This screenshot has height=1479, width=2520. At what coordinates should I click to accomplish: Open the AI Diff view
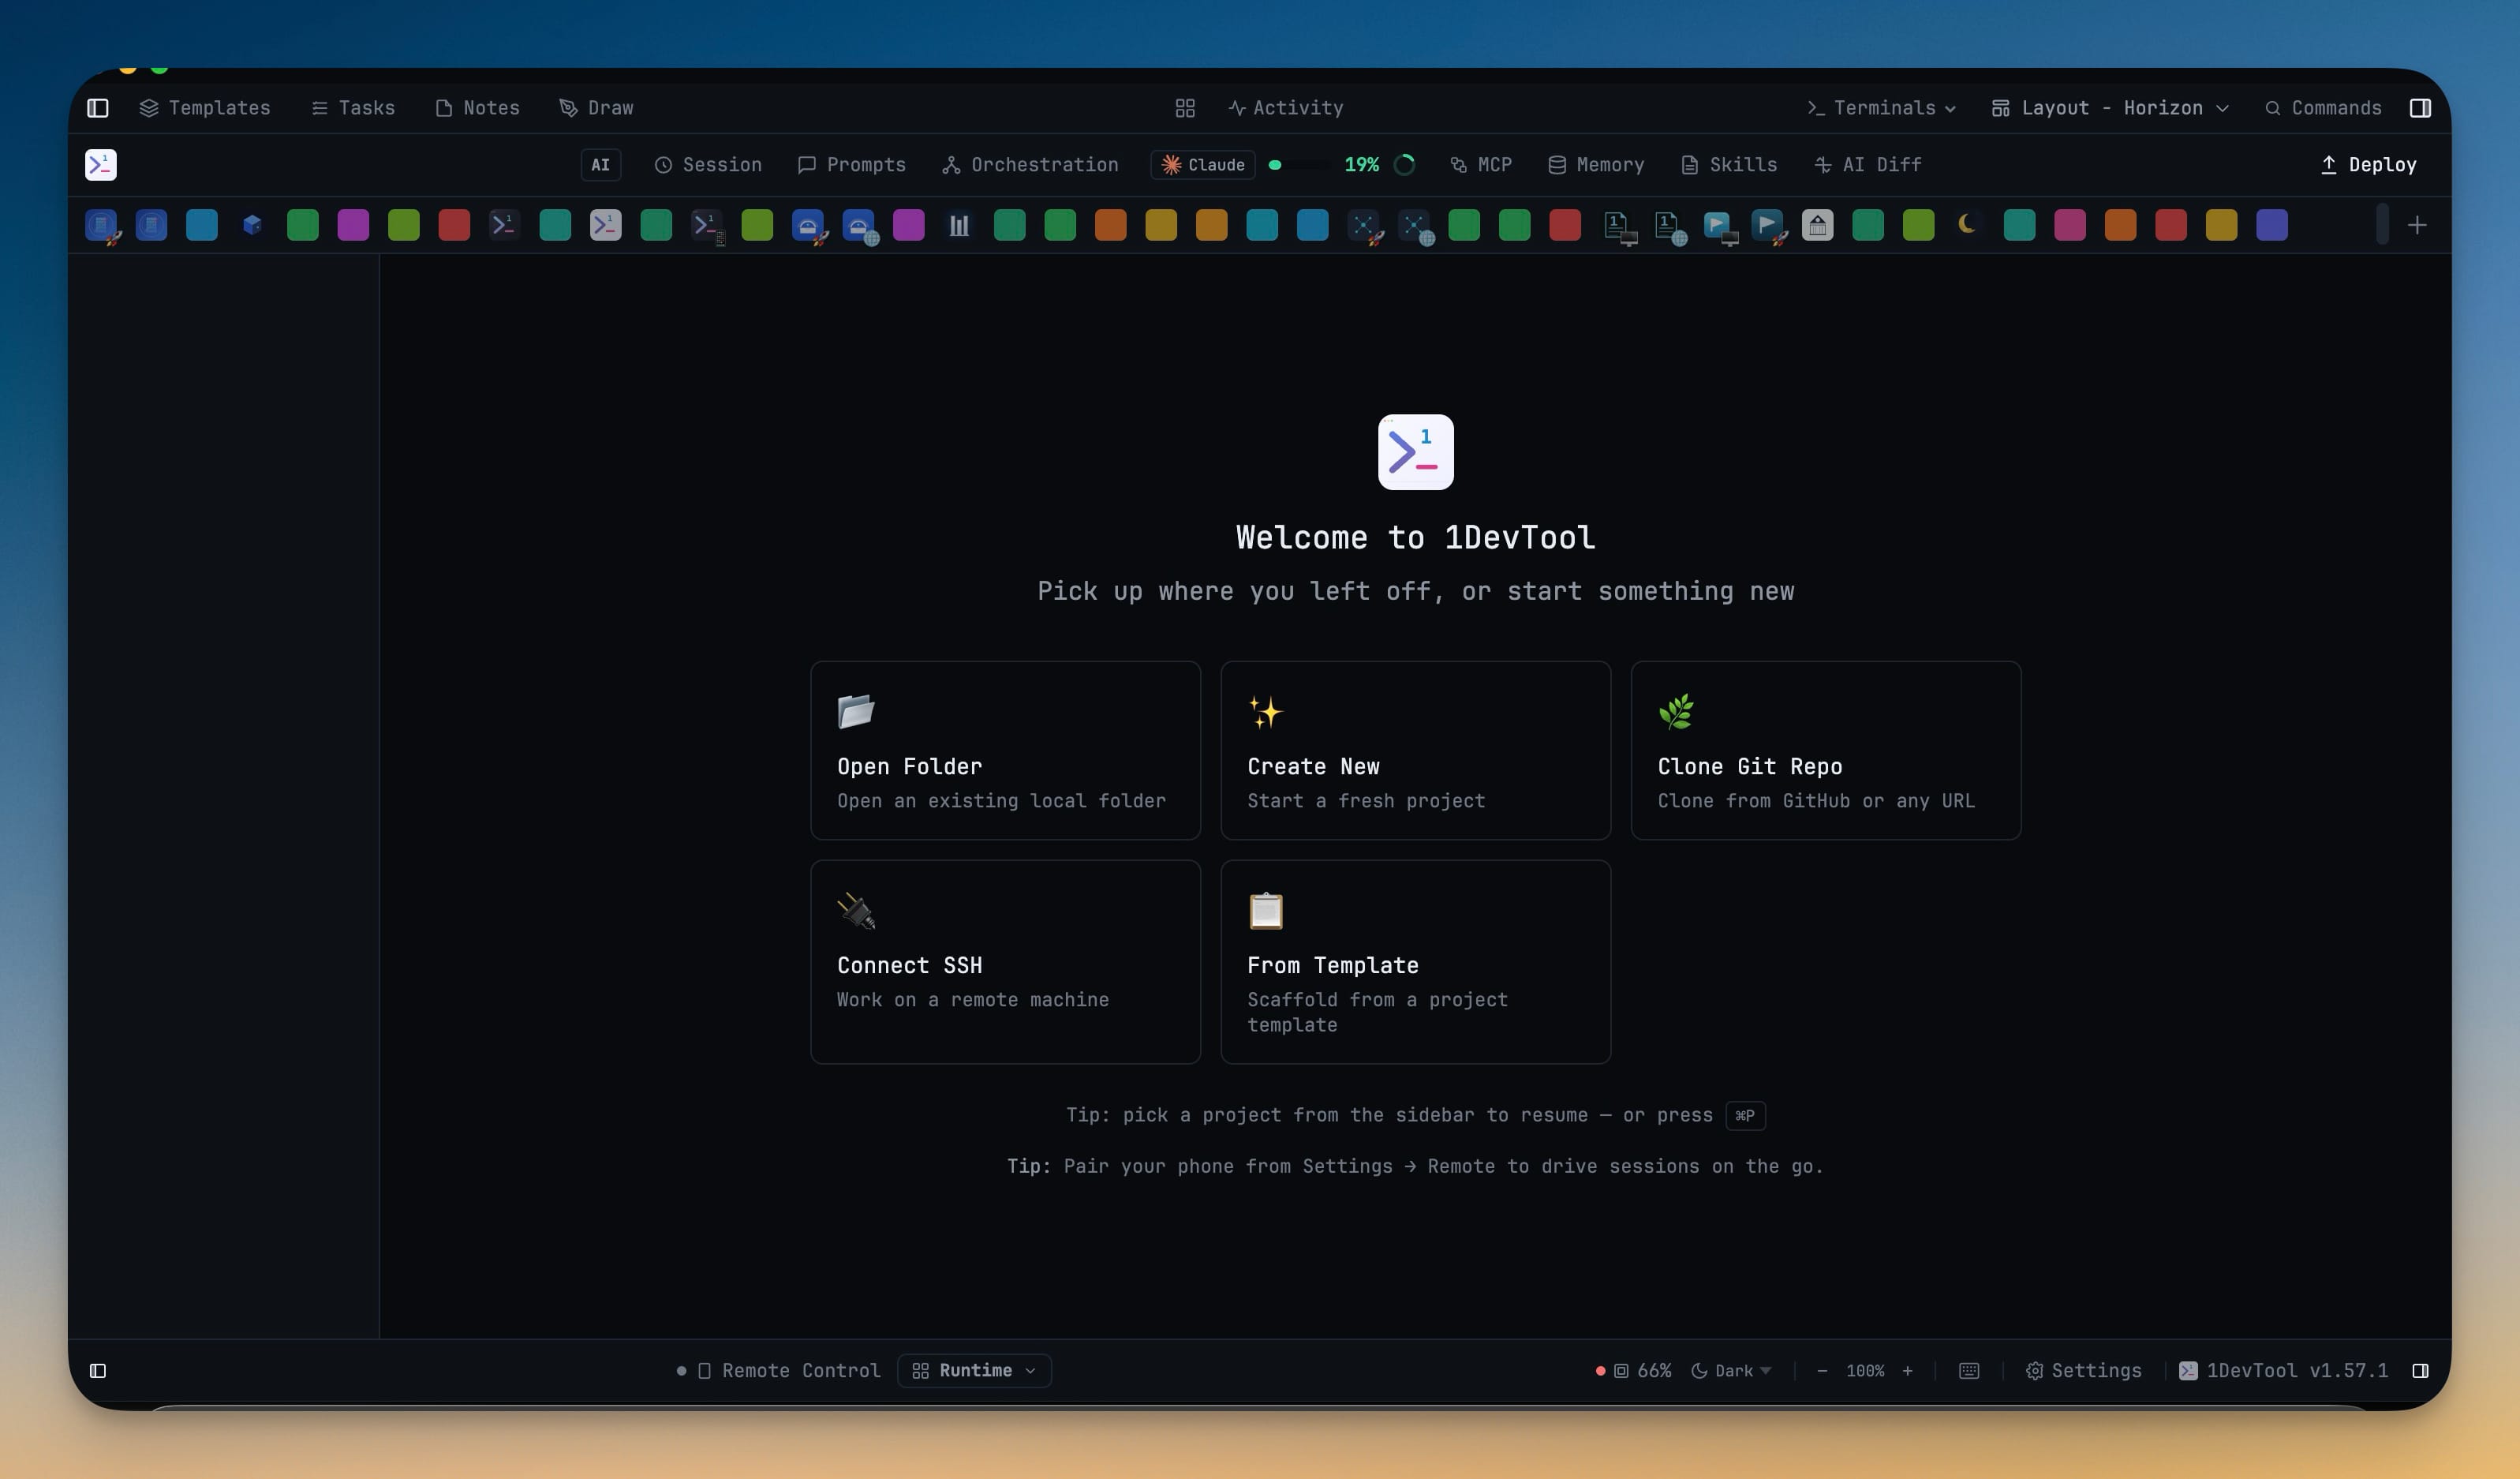click(1868, 165)
